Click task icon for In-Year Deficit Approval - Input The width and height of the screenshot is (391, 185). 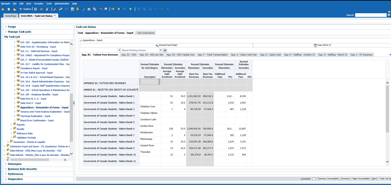(18, 72)
